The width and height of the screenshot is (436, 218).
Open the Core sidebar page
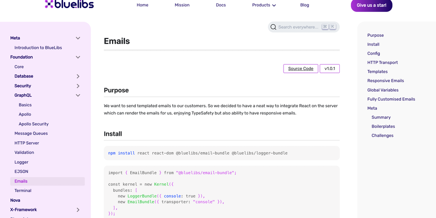[19, 67]
